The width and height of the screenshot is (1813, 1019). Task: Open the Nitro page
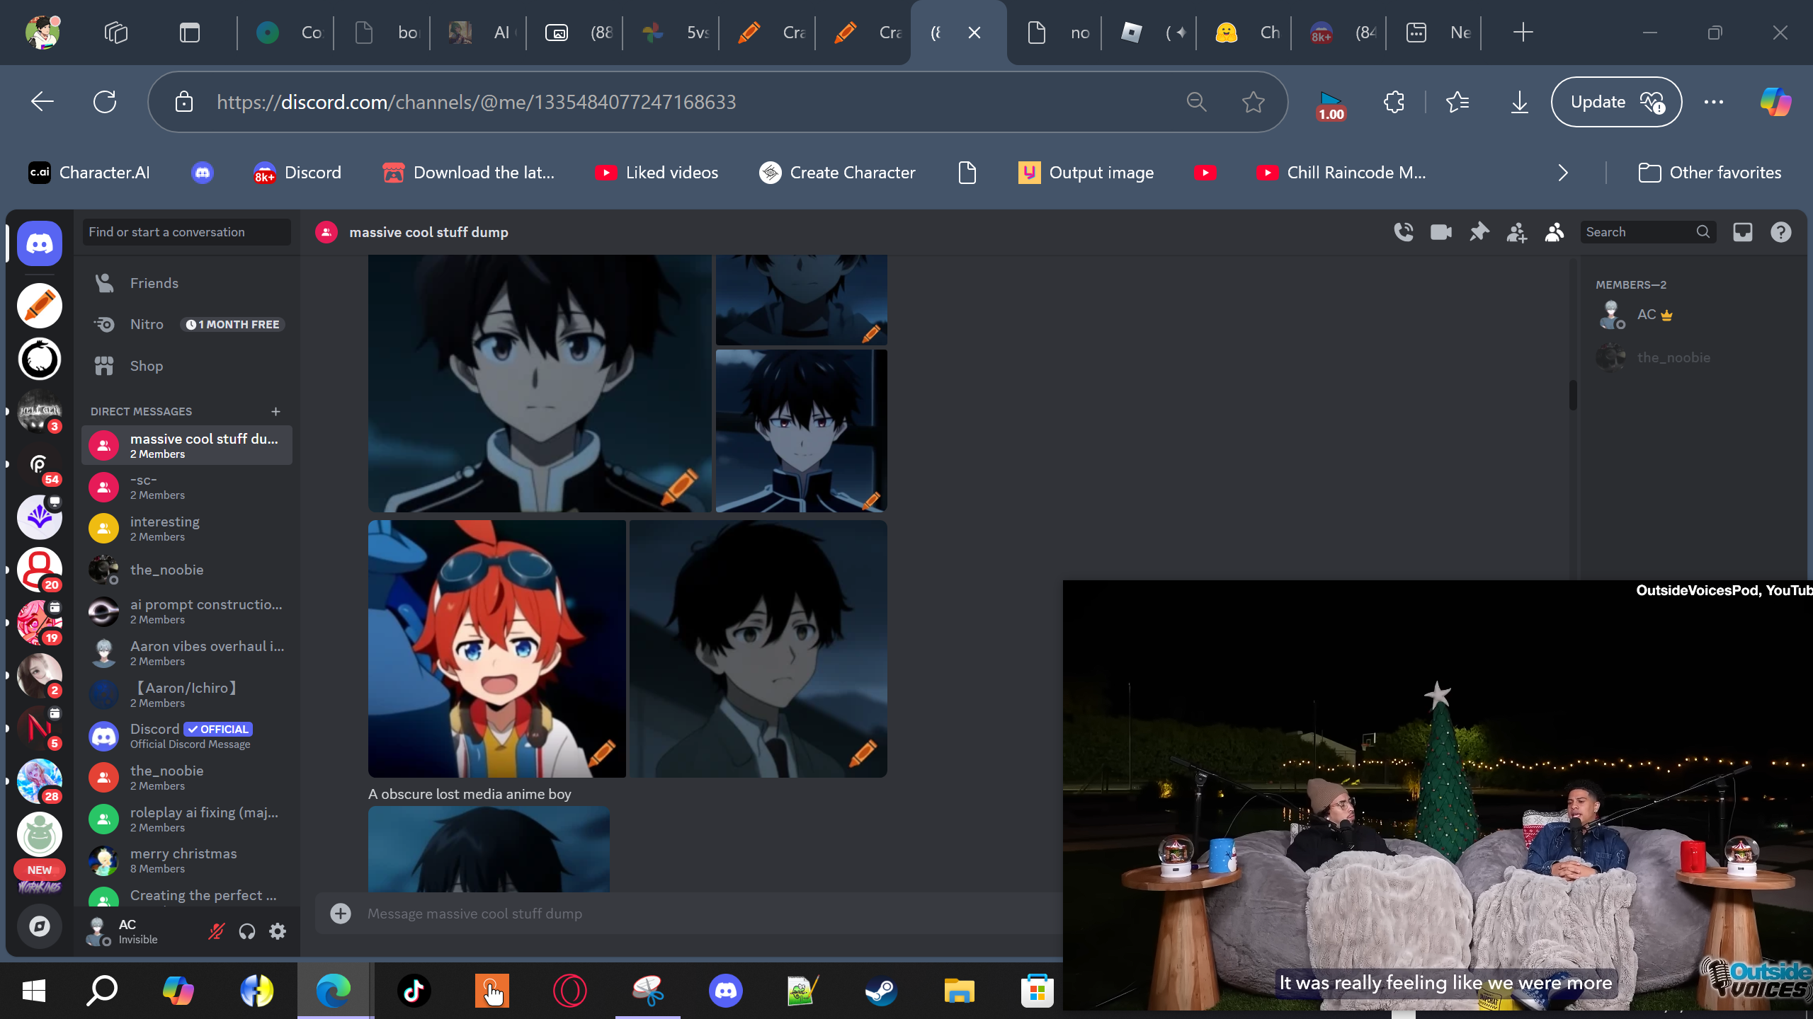coord(187,324)
